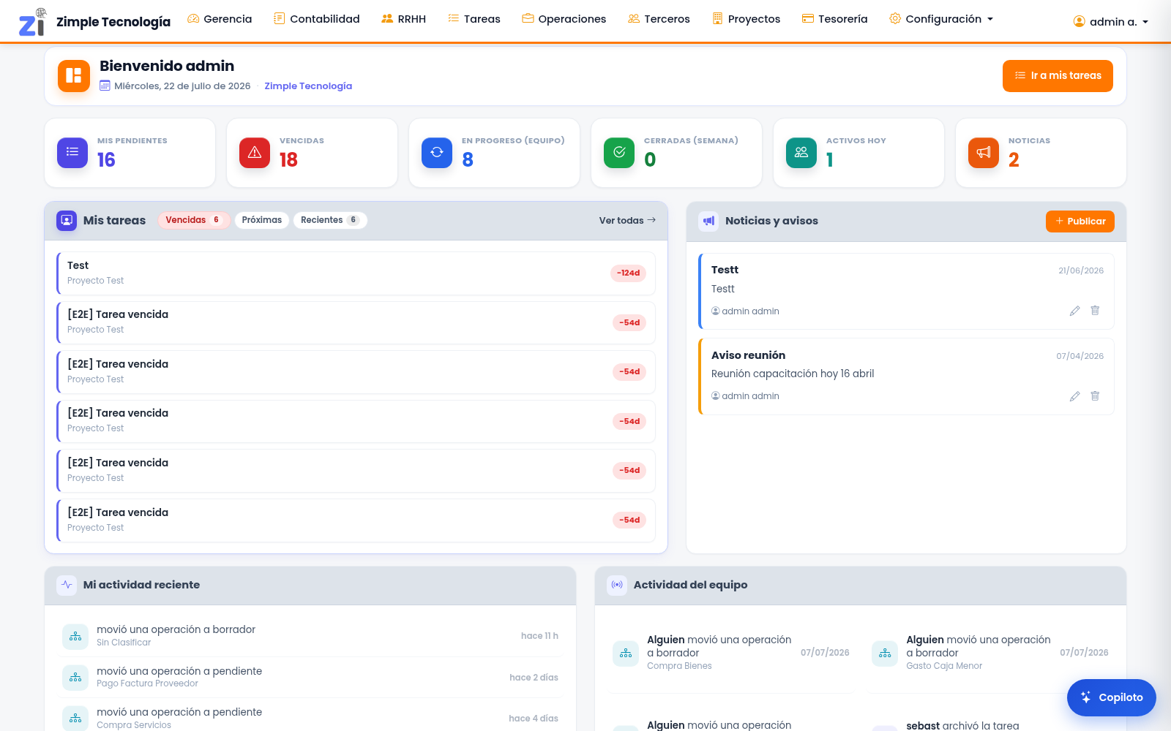Click the Activos Hoy people icon
This screenshot has width=1171, height=731.
(x=801, y=152)
